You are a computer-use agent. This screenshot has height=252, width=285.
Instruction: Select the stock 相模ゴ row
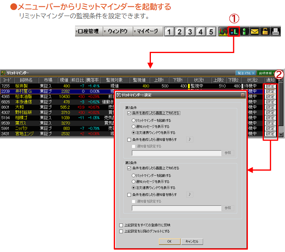coord(57,118)
